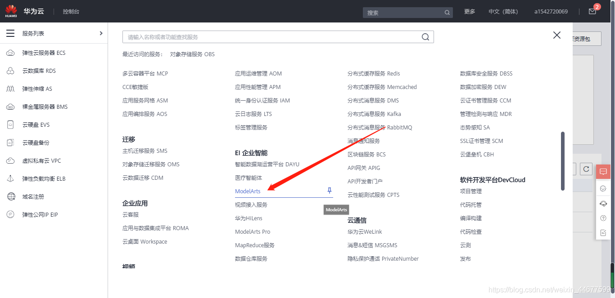Open API网关 APIG

point(364,168)
